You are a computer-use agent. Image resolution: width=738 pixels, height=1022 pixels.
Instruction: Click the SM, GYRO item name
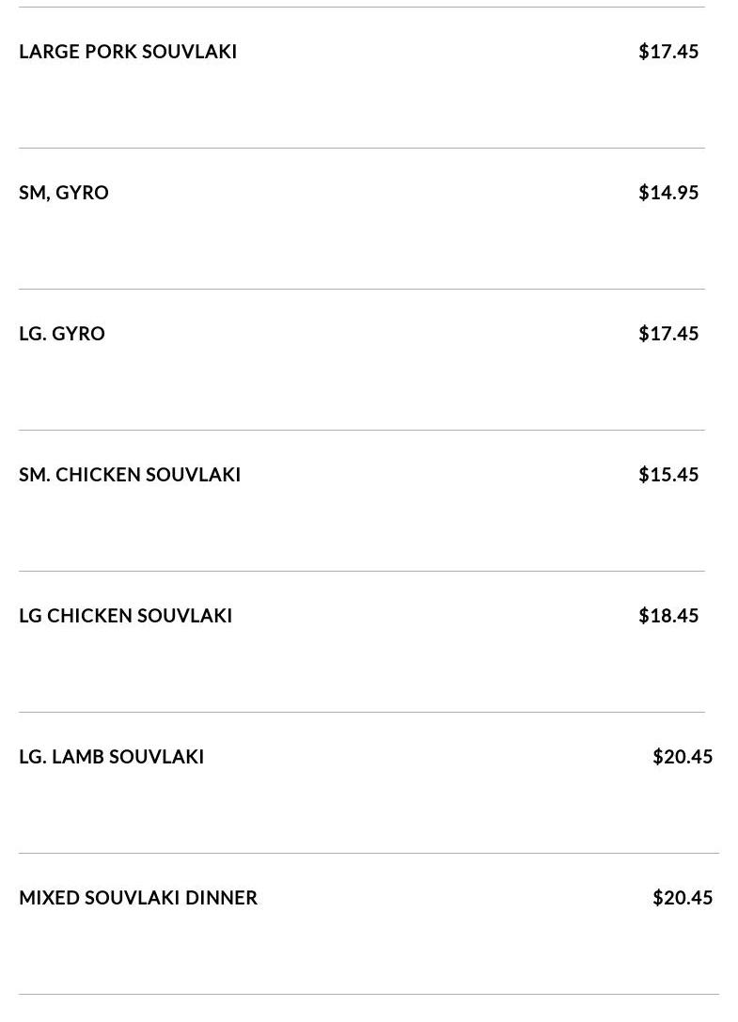64,193
